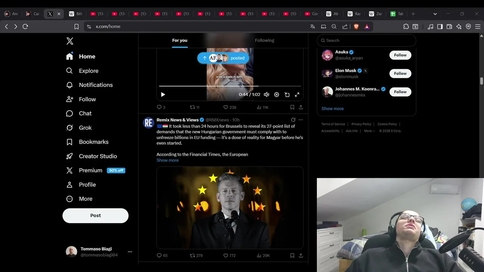The height and width of the screenshot is (272, 484).
Task: Click the Post button
Action: [95, 215]
